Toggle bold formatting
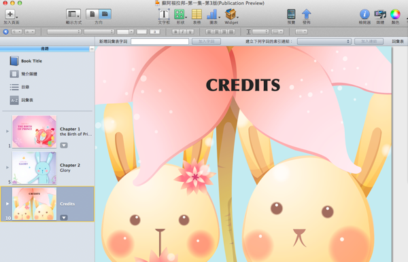This screenshot has height=262, width=408. point(175,32)
